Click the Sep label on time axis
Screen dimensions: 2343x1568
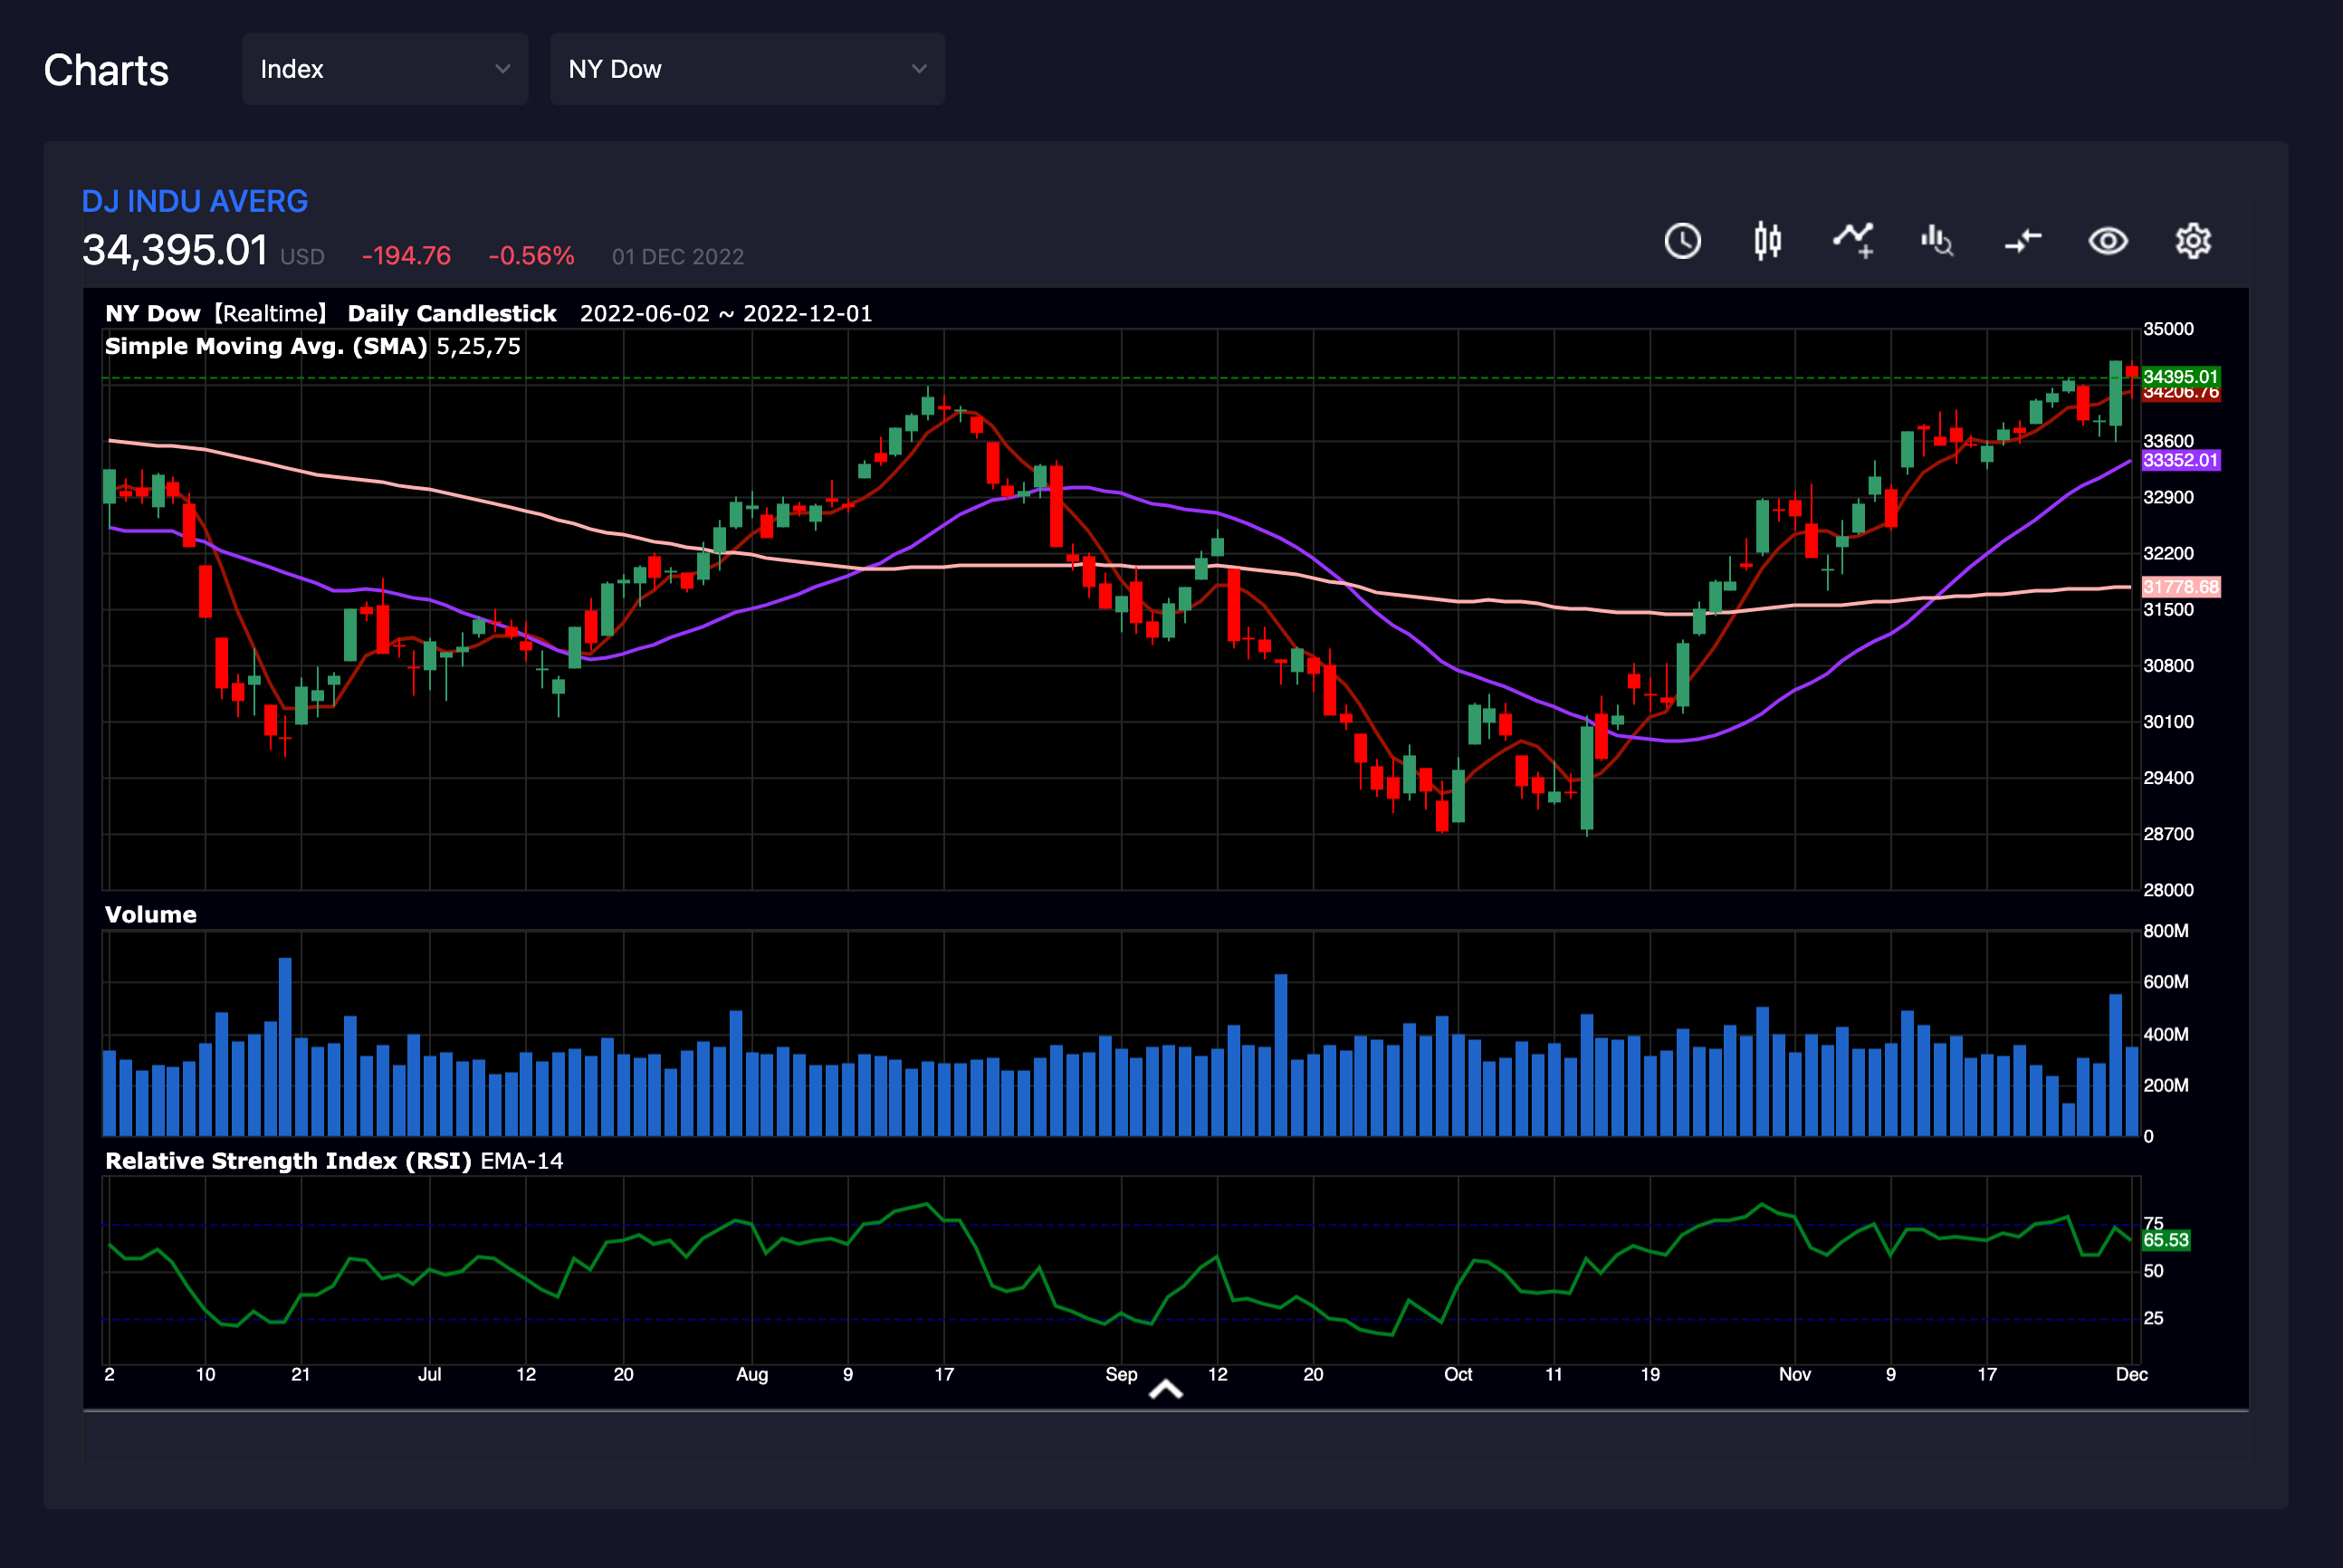point(1121,1374)
